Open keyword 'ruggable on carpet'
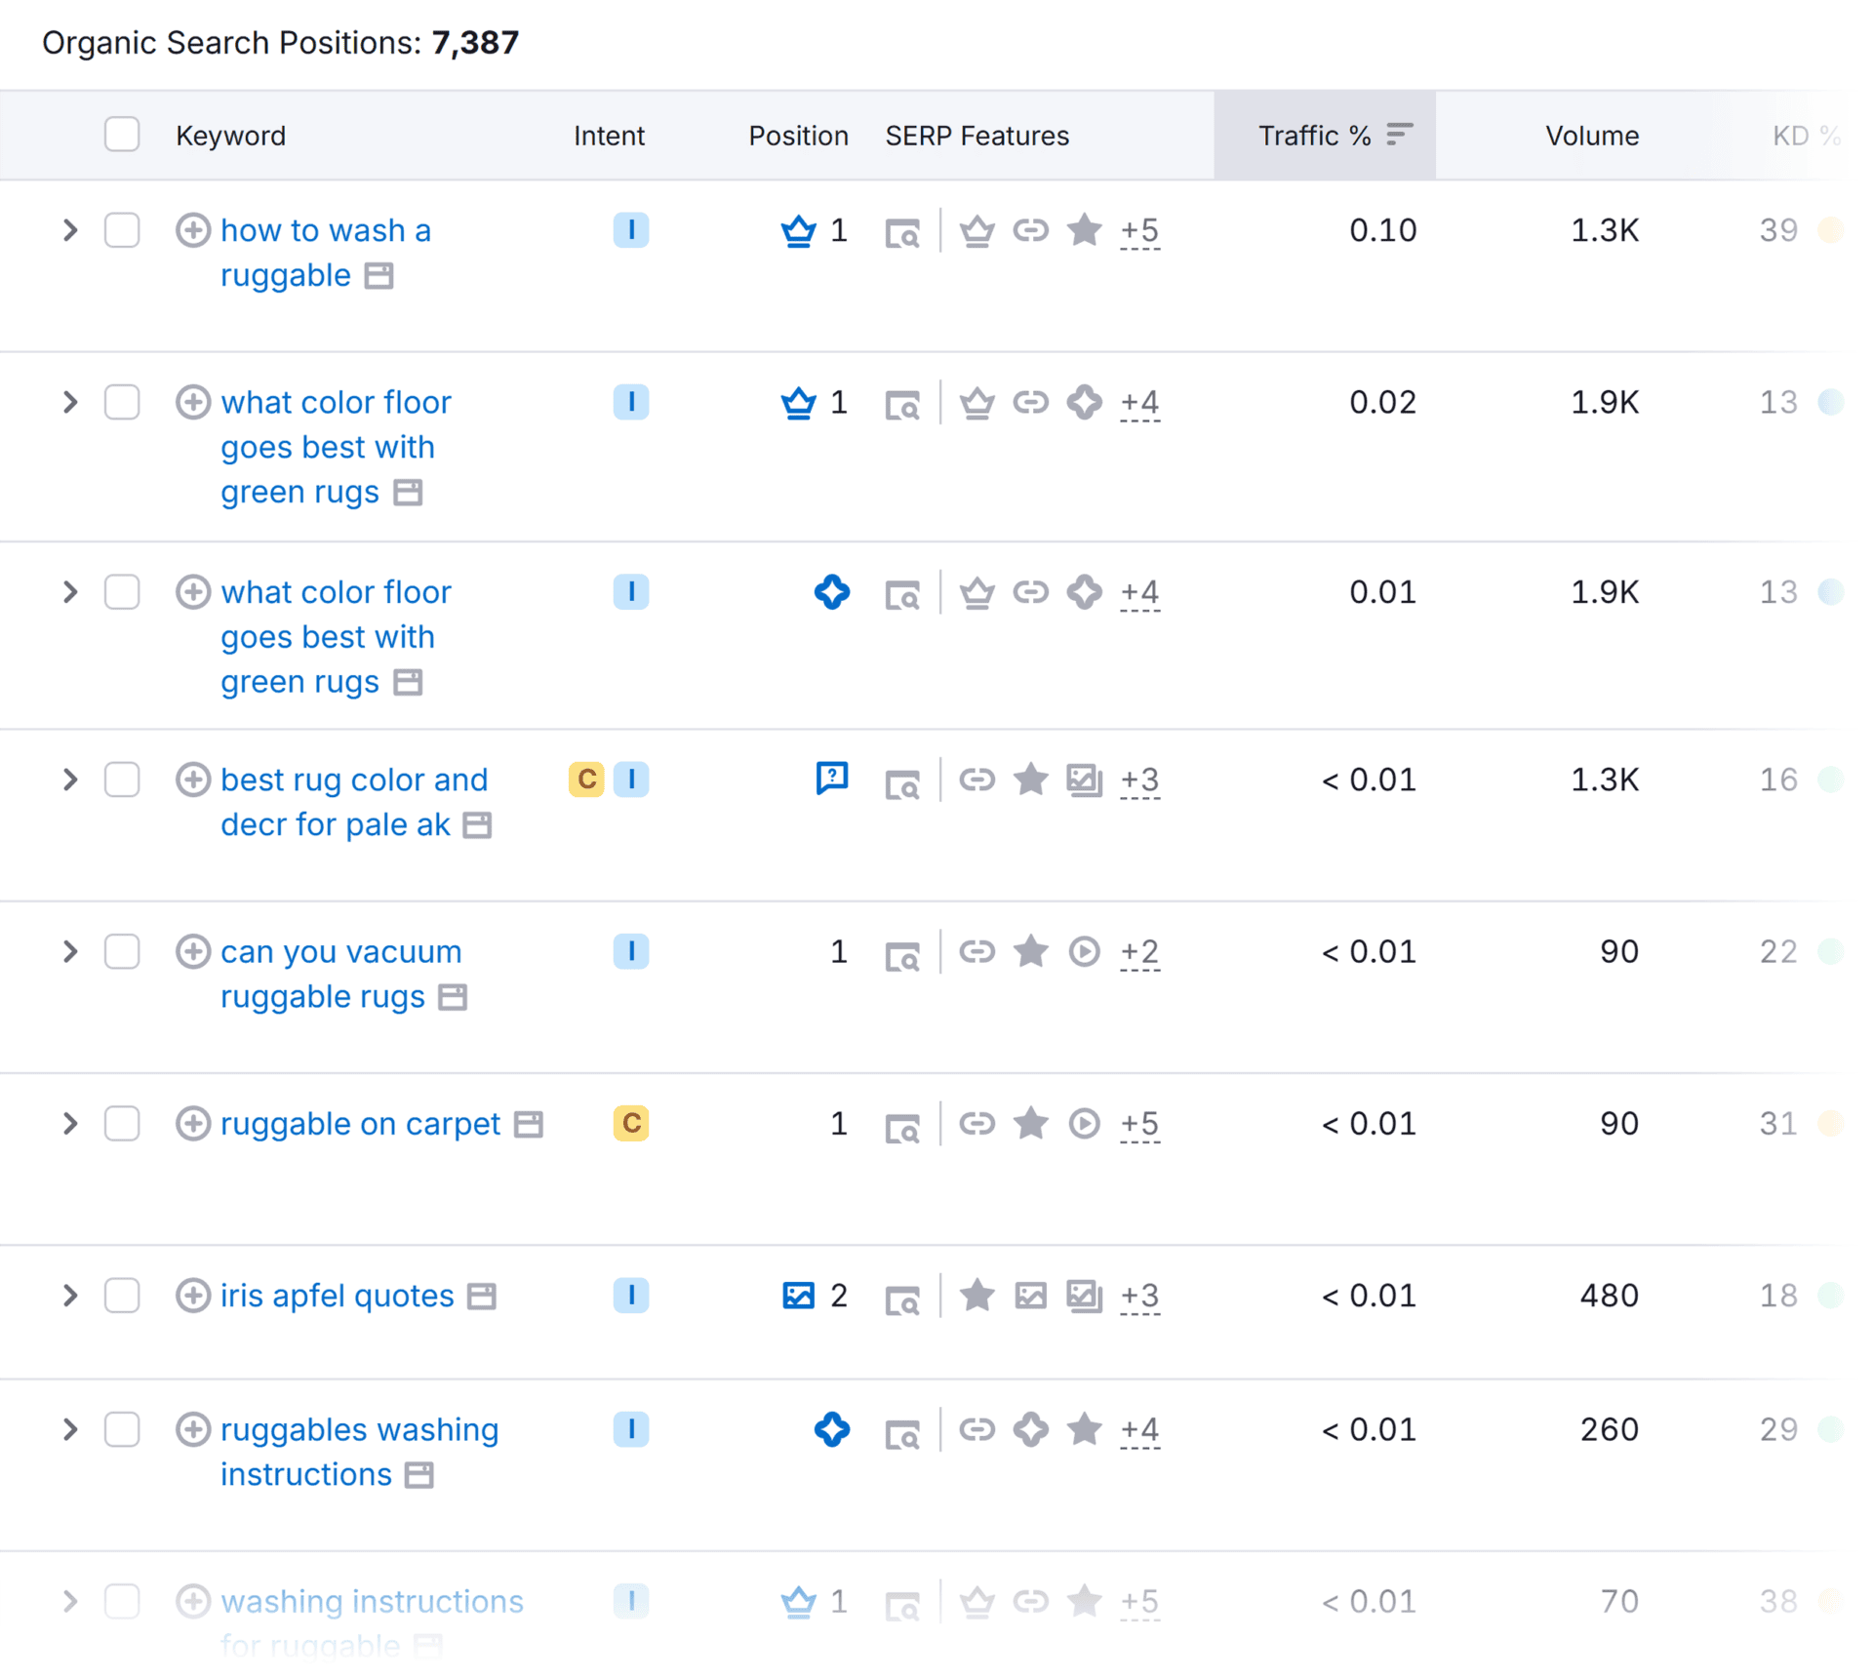1873x1679 pixels. (x=360, y=1124)
